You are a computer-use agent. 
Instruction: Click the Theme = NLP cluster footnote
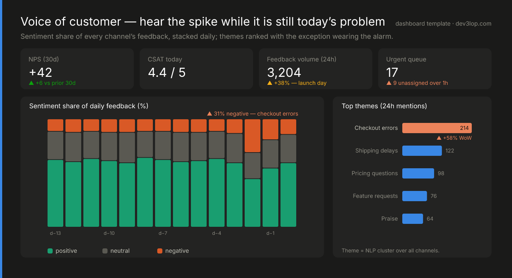pos(391,251)
